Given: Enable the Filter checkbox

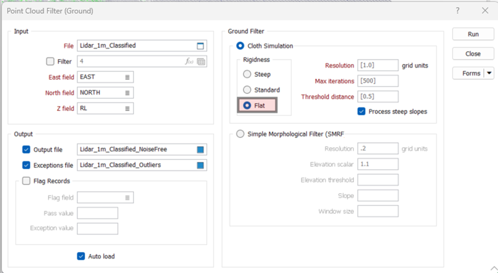Looking at the screenshot, I should click(x=50, y=62).
